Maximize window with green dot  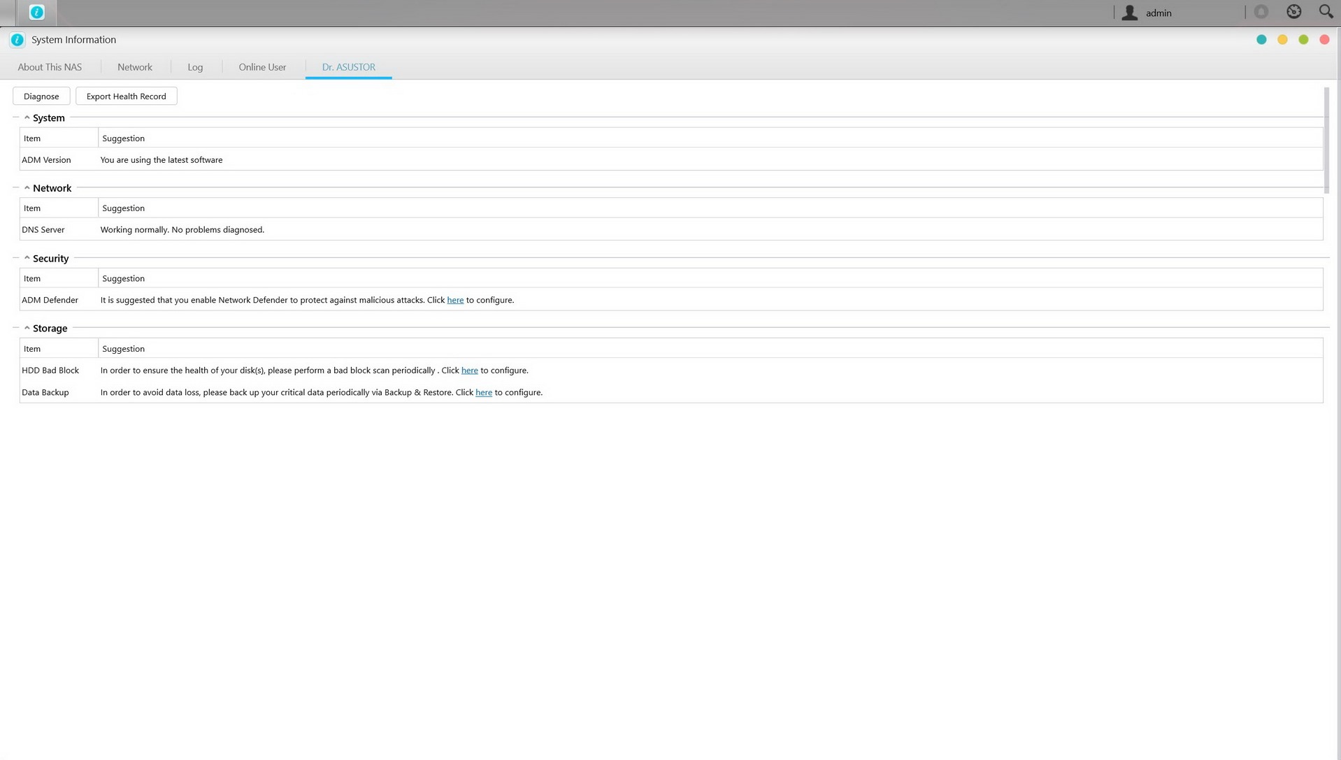point(1303,40)
